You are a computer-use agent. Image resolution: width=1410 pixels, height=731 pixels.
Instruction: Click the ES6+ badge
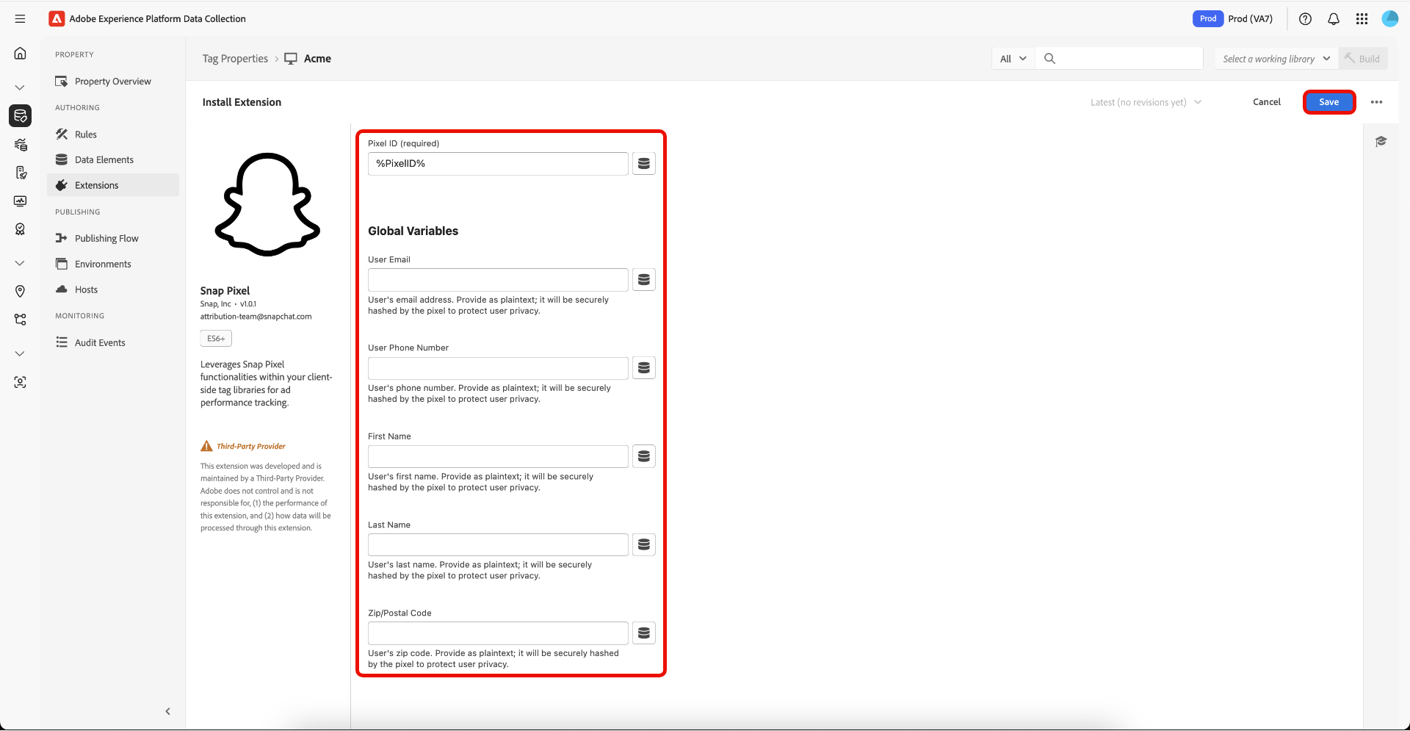point(216,339)
